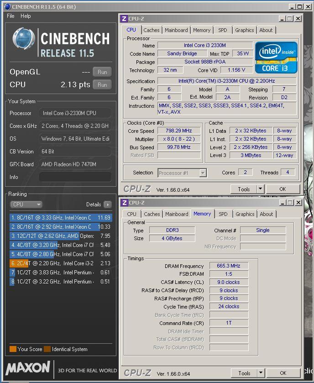Viewport: 314px width, 383px height.
Task: Switch to About tab in upper CPU-Z
Action: click(x=266, y=30)
